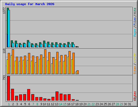Click day label 24 on the x-axis
138x107 pixels.
coord(101,104)
